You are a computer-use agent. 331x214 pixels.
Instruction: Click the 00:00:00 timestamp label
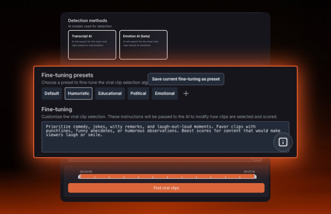[86, 171]
